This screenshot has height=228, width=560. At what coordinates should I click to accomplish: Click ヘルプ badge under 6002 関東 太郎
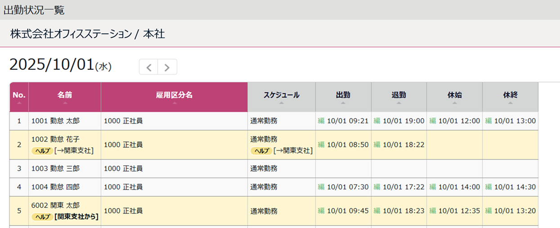[x=42, y=217]
